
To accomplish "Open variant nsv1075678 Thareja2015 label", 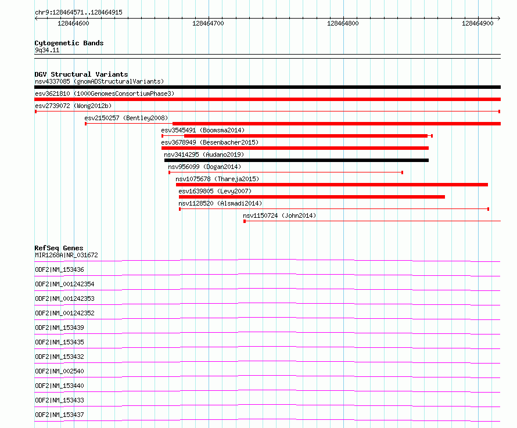I will click(x=217, y=179).
